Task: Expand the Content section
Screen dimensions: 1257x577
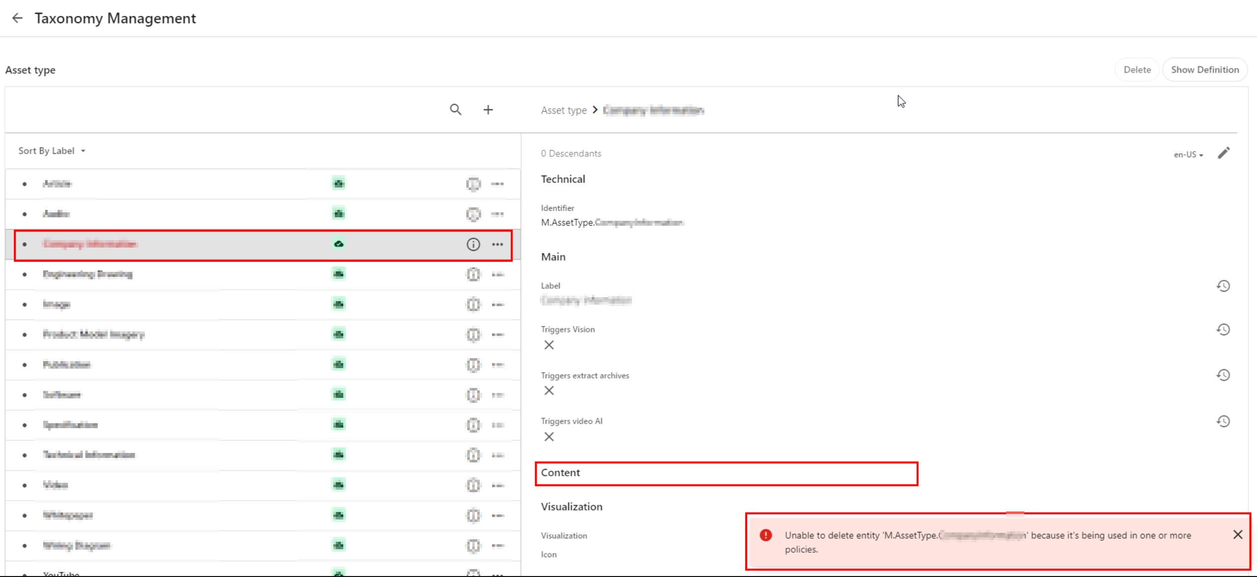Action: click(561, 473)
